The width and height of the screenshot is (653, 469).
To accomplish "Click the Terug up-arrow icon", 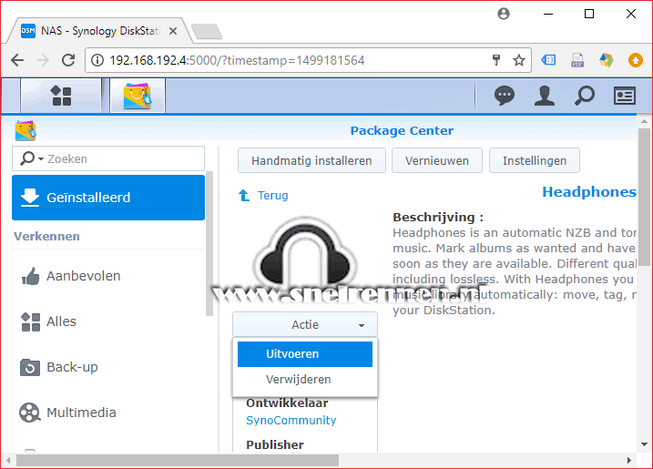I will 244,196.
